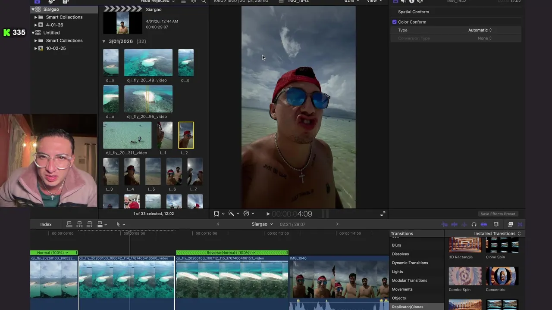This screenshot has height=310, width=552.
Task: Collapse the Siargao library
Action: [33, 9]
